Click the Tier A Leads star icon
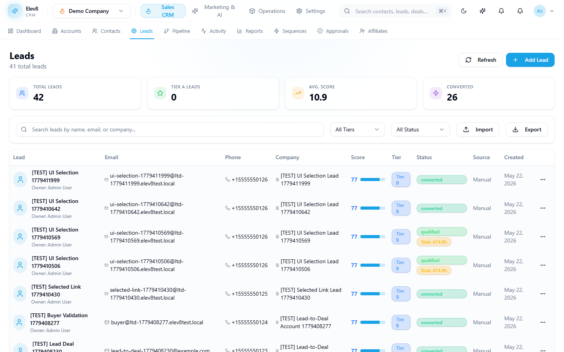The width and height of the screenshot is (564, 352). coord(160,93)
